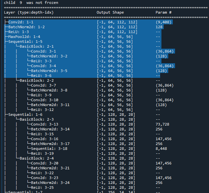This screenshot has height=193, width=209.
Task: Click the BatchNorm2d: 3-21 layer row
Action: (50, 168)
